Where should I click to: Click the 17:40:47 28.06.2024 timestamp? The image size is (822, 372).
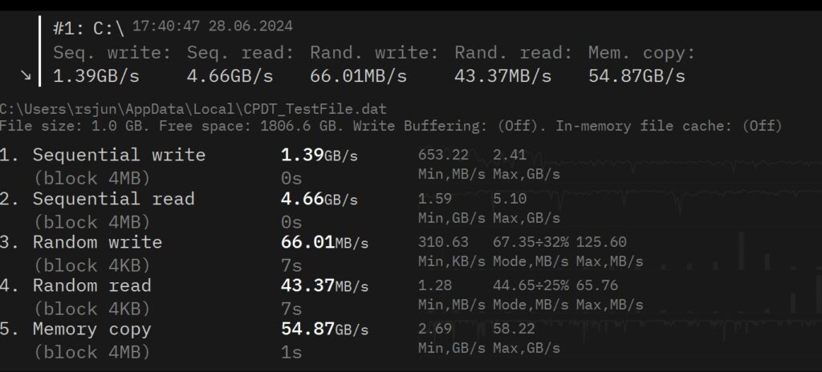click(x=212, y=26)
